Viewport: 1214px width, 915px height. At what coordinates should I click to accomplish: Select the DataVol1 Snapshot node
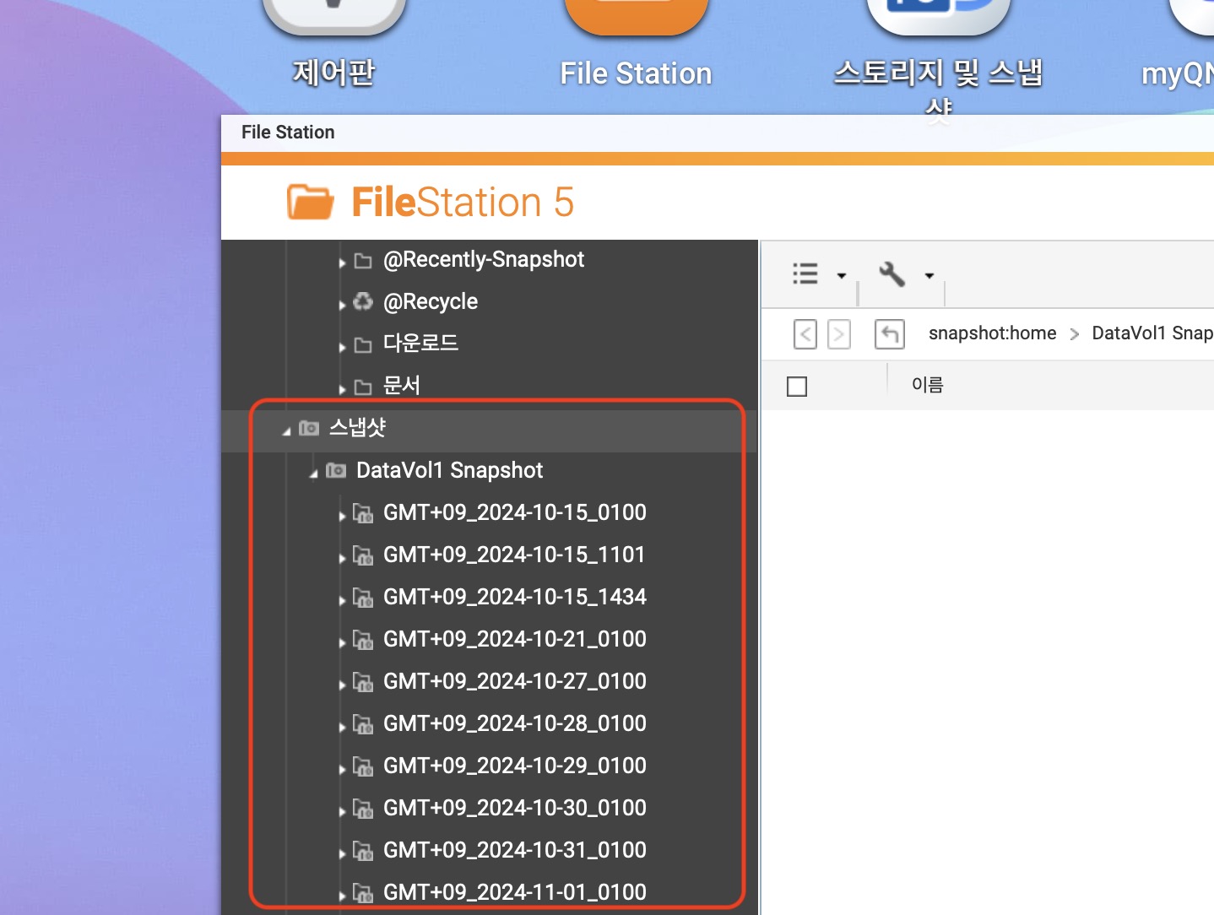[x=449, y=470]
